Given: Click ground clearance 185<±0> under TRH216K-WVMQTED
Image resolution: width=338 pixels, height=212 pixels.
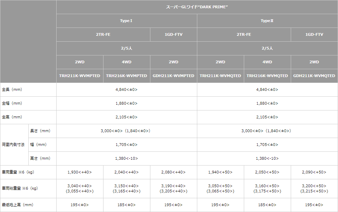Looking at the screenshot, I should (267, 205).
